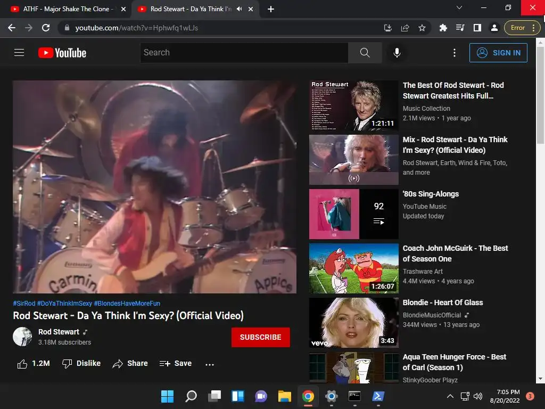Open Task View on the taskbar
Viewport: 545px width, 409px height.
[214, 396]
